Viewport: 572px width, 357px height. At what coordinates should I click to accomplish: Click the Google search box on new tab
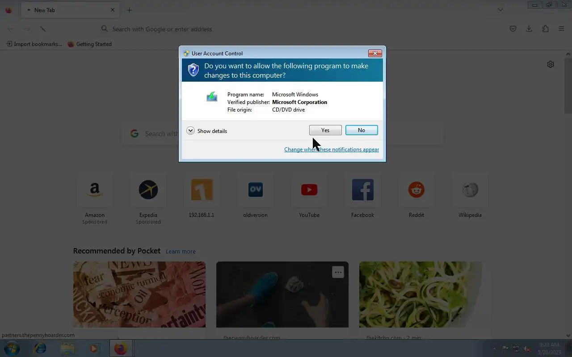282,134
